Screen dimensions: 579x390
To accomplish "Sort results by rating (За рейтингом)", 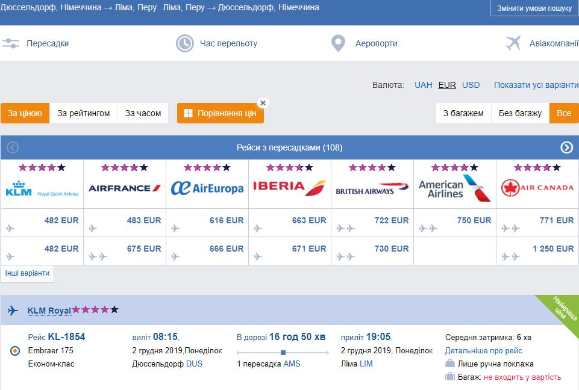I will tap(83, 113).
